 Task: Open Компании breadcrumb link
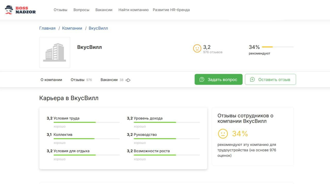click(72, 28)
